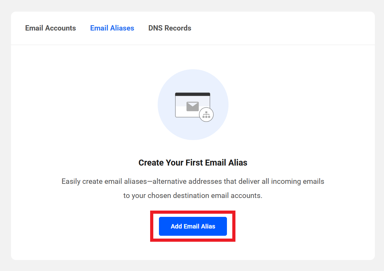This screenshot has height=271, width=384.
Task: Switch to the DNS Records tab
Action: (x=170, y=28)
